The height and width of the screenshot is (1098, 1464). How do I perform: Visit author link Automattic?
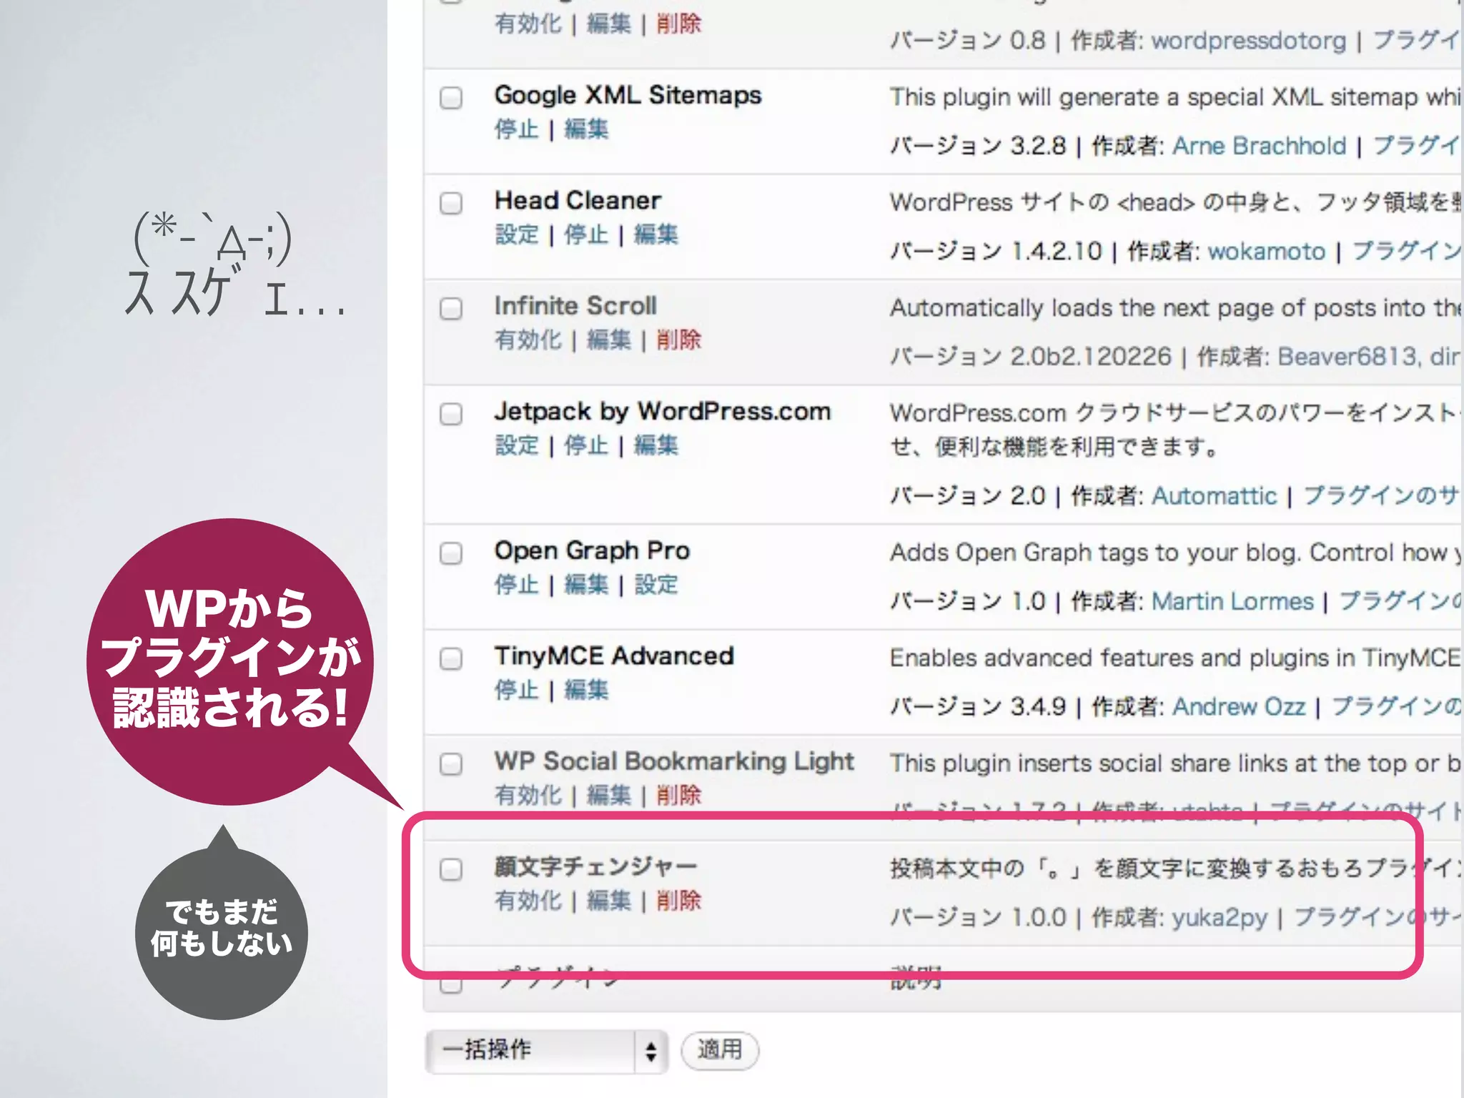pos(1215,496)
